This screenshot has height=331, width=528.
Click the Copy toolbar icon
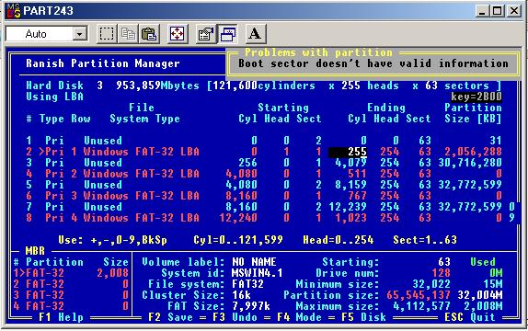click(128, 34)
